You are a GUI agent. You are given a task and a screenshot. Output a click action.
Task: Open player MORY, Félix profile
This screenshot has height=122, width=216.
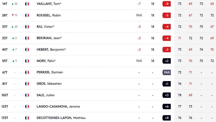[x=46, y=61]
